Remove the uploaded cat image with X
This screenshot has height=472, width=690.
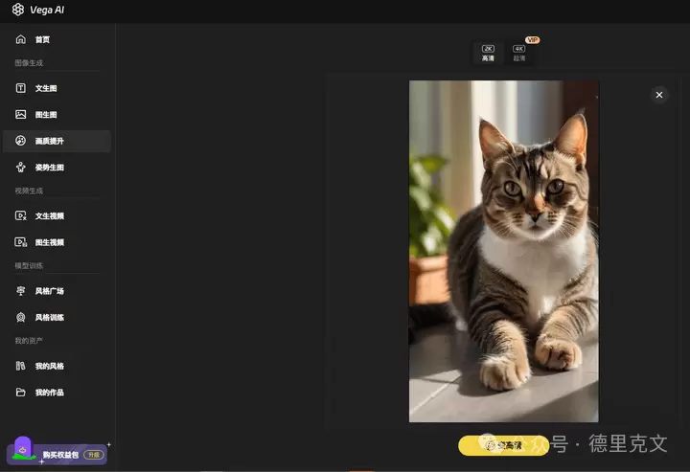[658, 95]
